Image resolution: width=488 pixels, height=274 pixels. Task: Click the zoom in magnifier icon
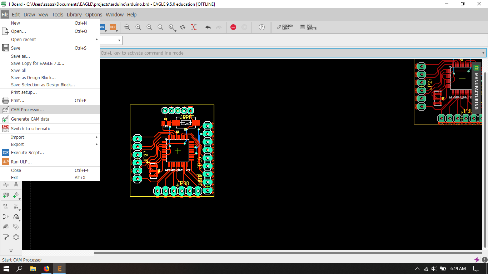tap(138, 27)
